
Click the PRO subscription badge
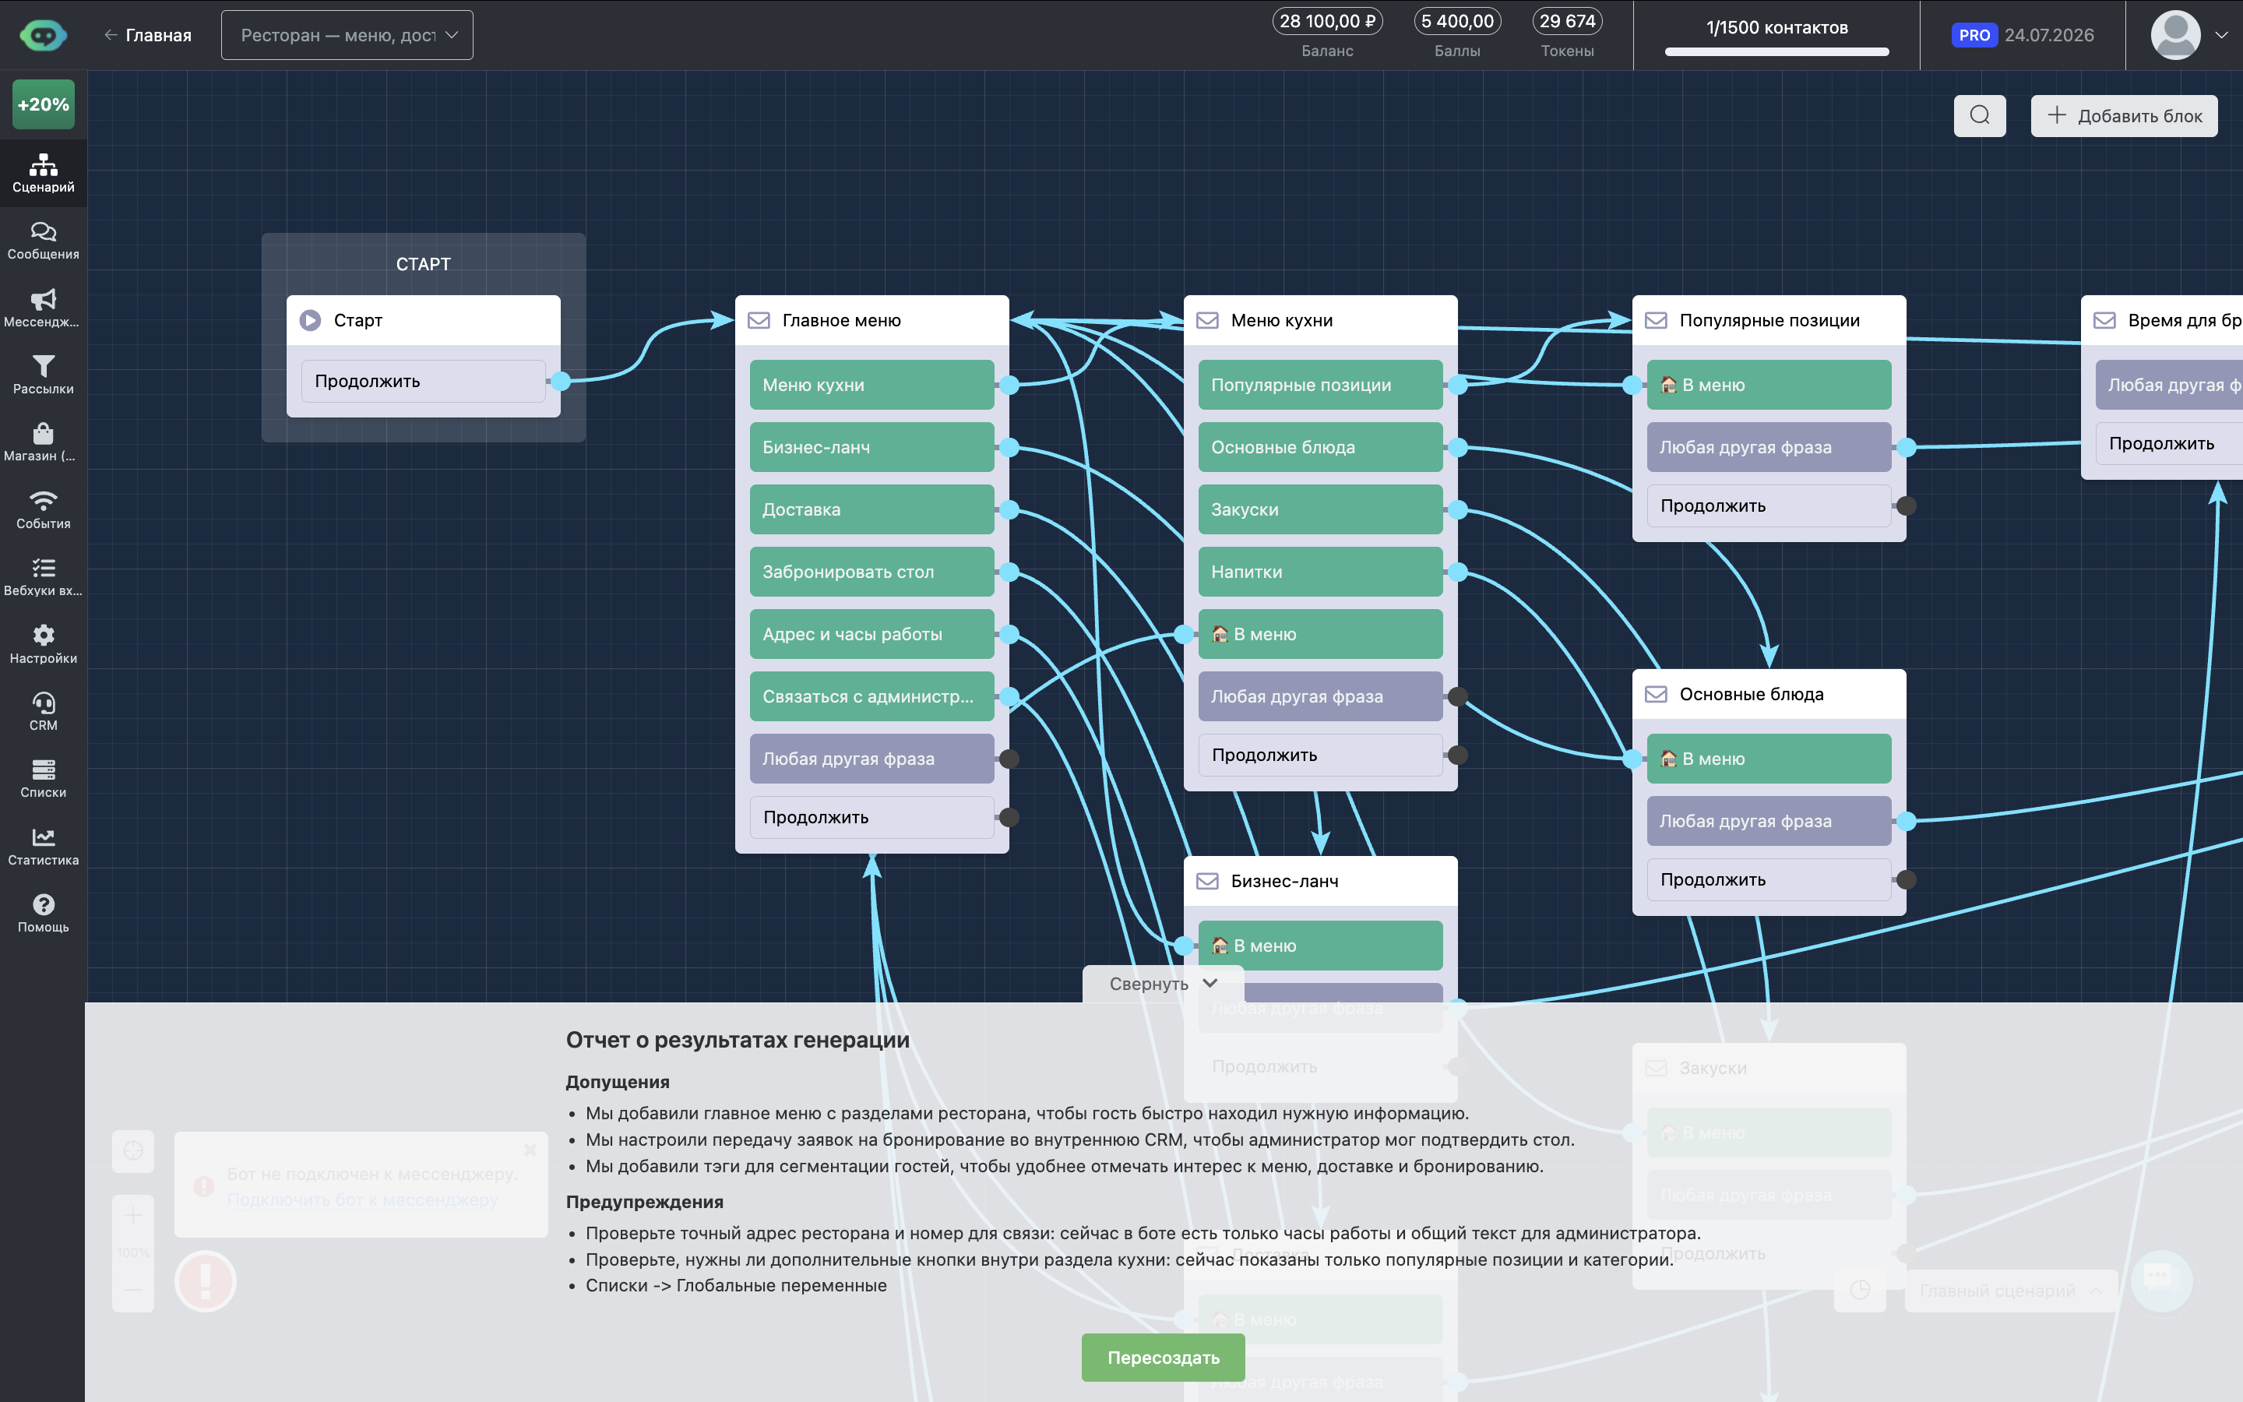click(1974, 35)
